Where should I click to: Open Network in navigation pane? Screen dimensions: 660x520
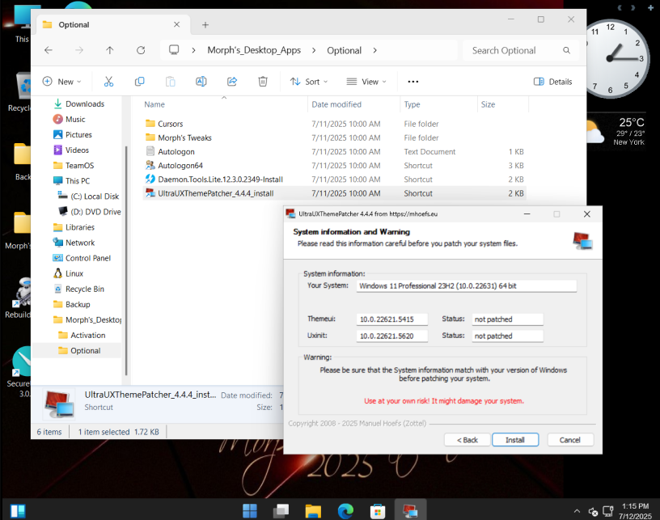(x=74, y=243)
